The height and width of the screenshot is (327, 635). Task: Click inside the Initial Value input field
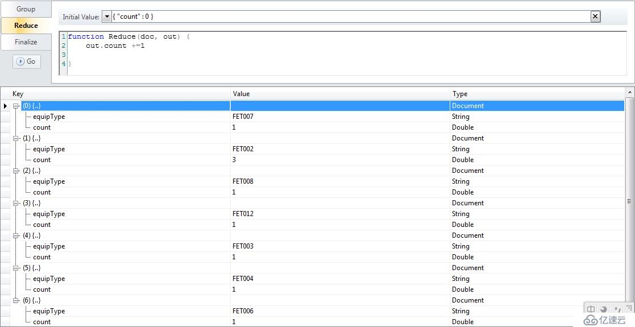(351, 16)
